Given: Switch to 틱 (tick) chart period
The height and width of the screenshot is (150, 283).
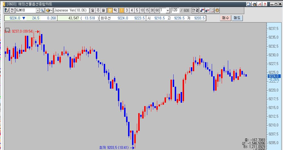Looking at the screenshot, I should [x=115, y=10].
